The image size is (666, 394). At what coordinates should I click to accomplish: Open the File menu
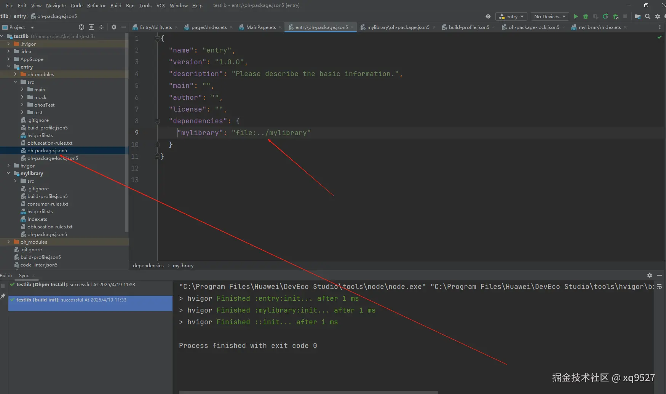(10, 5)
